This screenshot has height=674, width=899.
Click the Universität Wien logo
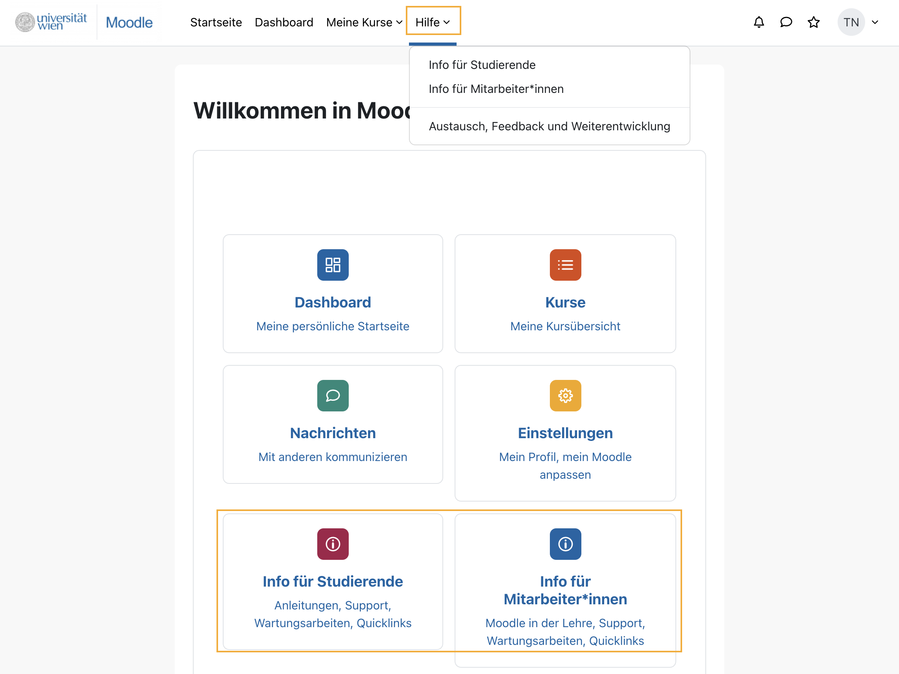[51, 22]
